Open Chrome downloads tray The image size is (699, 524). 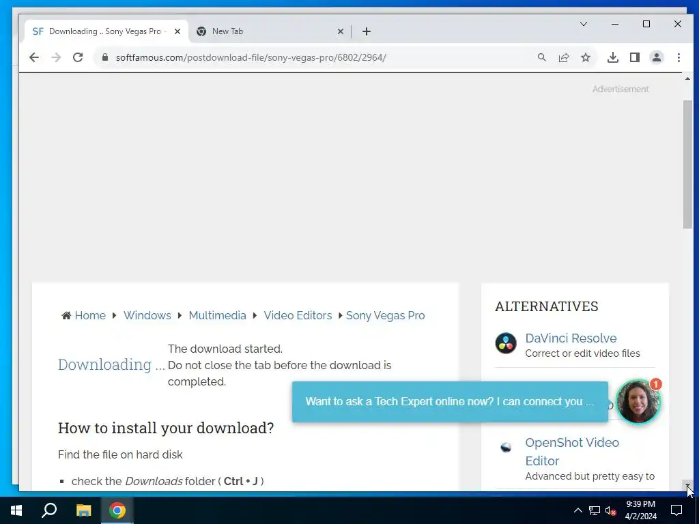point(612,57)
